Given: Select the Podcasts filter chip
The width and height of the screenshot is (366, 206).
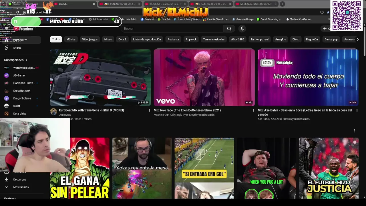Looking at the screenshot, I should [173, 39].
